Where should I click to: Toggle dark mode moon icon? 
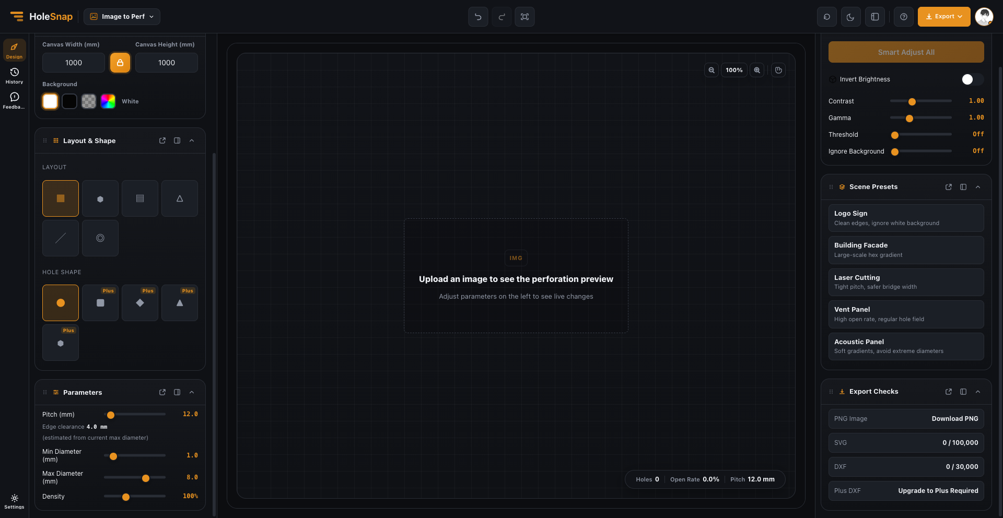click(x=850, y=17)
